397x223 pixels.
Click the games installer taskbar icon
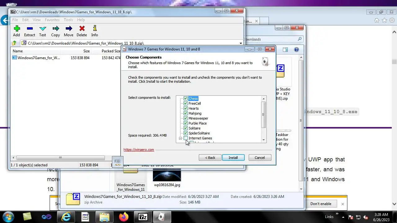[x=162, y=217]
